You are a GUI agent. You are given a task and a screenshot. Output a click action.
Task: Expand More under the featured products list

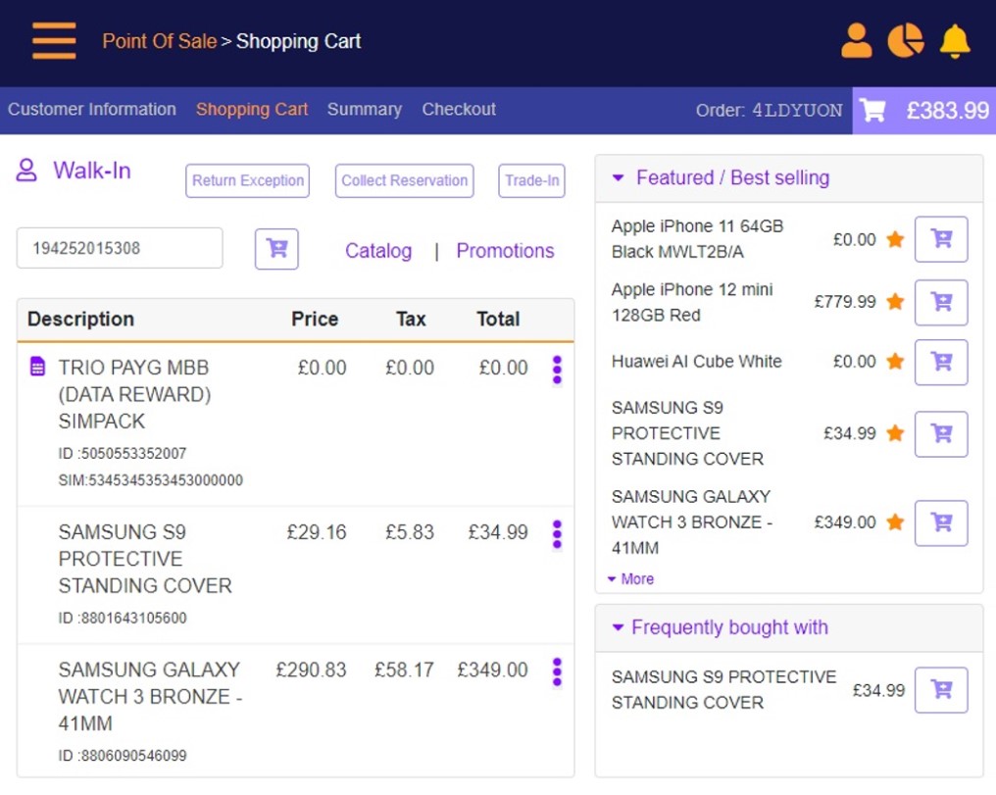point(630,578)
